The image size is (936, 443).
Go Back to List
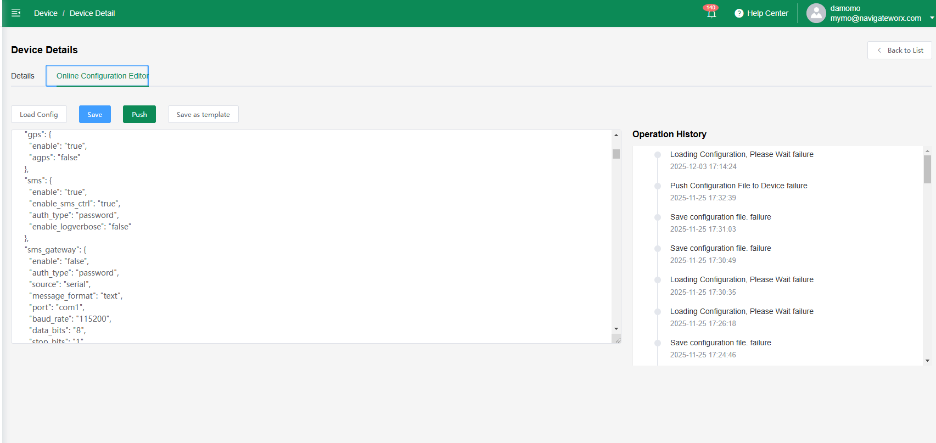tap(899, 50)
